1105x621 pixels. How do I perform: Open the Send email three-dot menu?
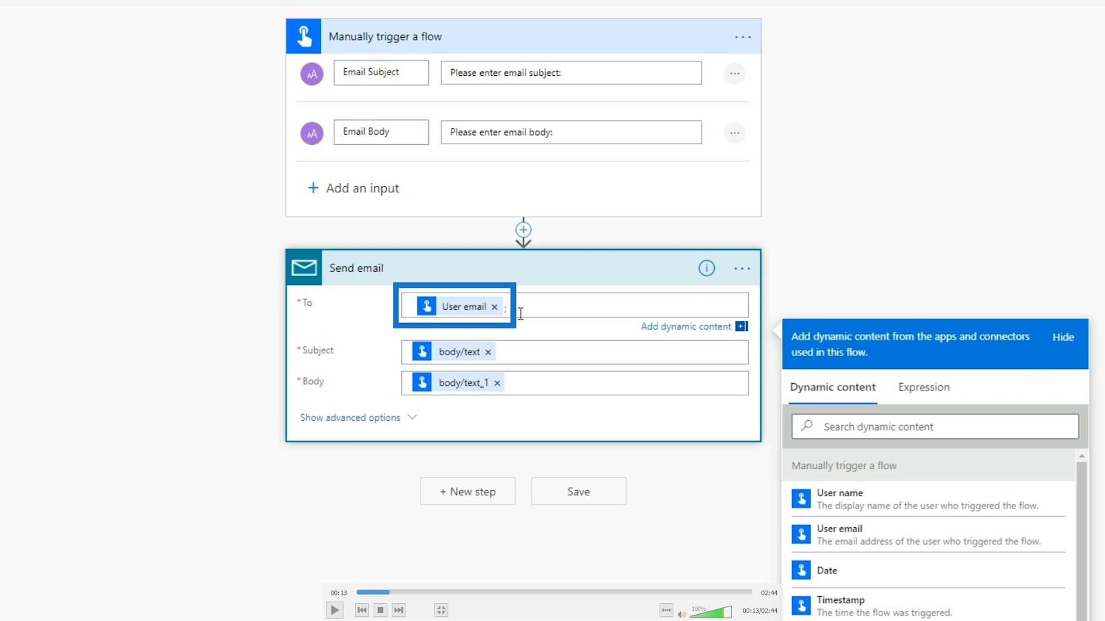[x=742, y=268]
